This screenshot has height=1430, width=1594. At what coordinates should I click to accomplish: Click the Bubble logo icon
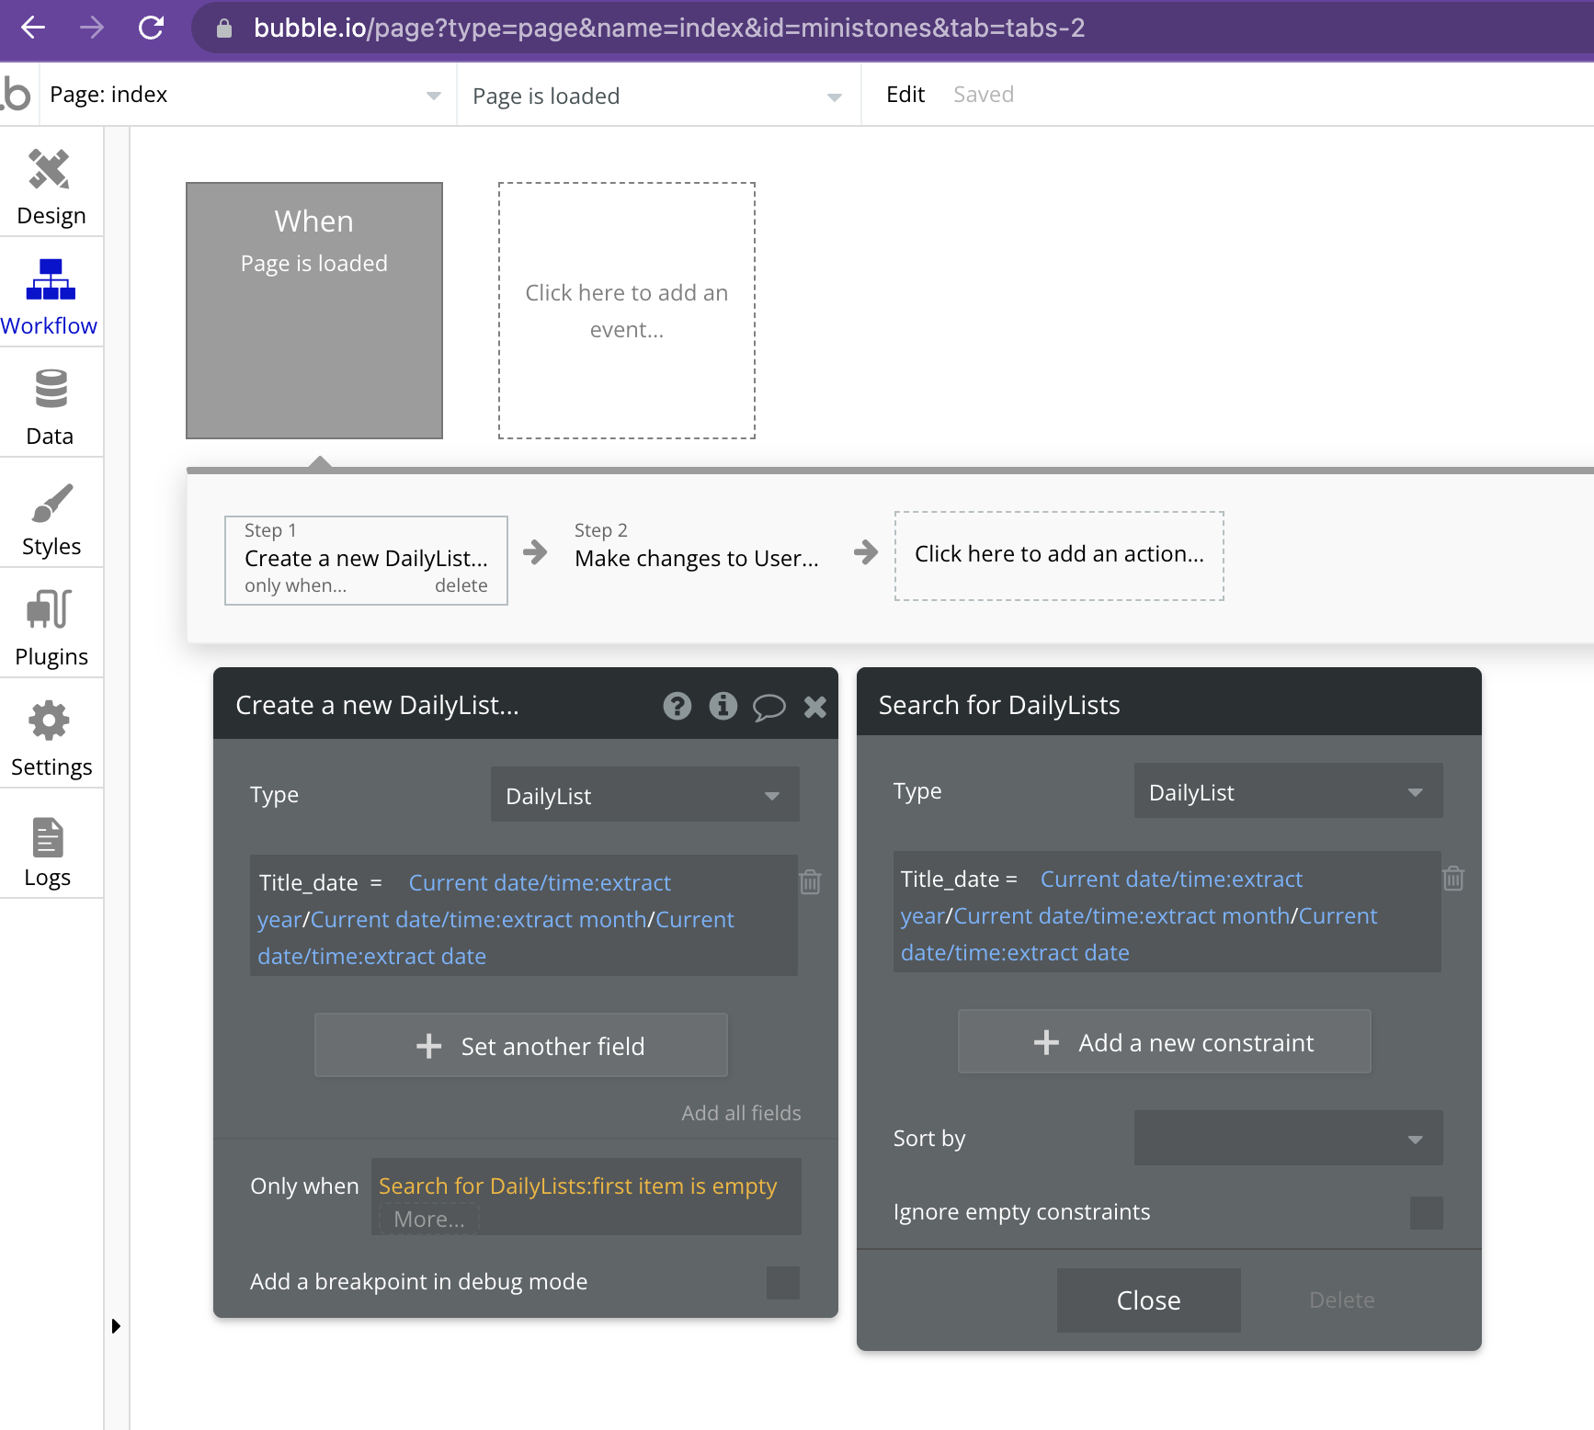pos(17,94)
